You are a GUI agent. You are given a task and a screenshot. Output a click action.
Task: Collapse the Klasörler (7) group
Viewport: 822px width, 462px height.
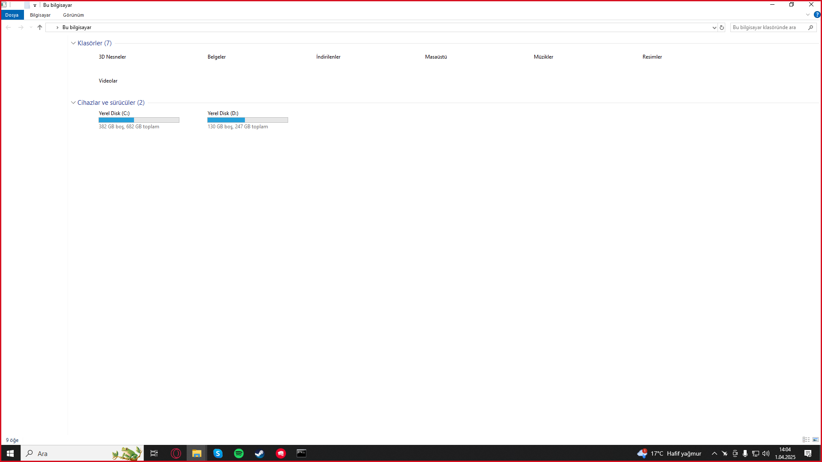click(73, 43)
